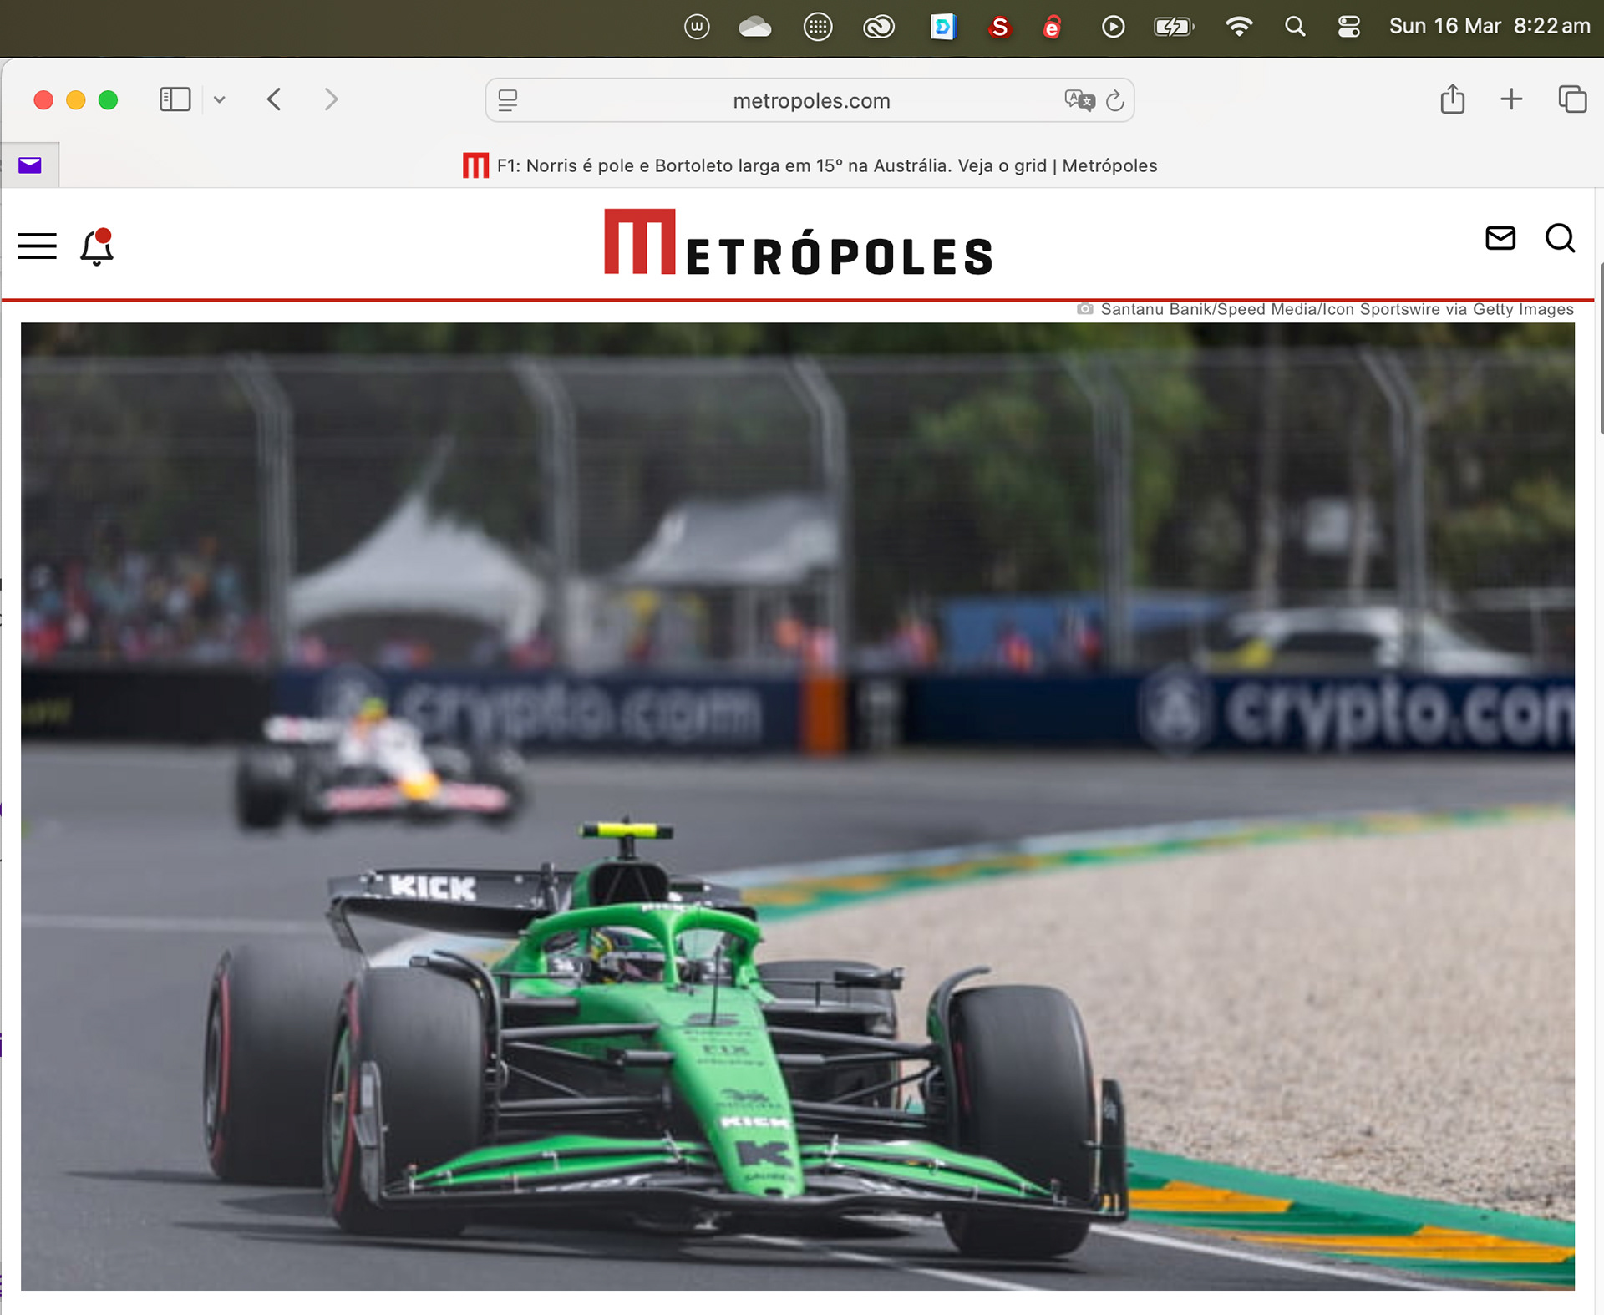Reload the page in Safari
Viewport: 1604px width, 1315px height.
pyautogui.click(x=1115, y=101)
